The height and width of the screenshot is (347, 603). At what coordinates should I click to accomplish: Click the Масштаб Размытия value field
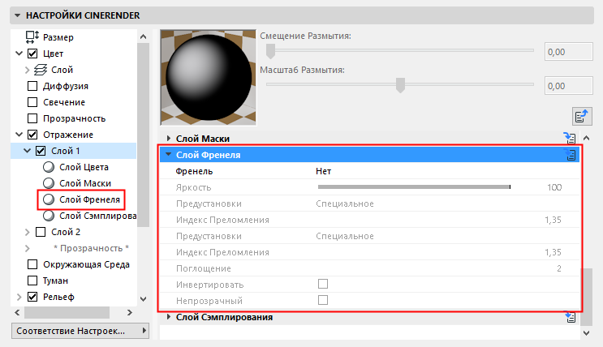tap(568, 86)
